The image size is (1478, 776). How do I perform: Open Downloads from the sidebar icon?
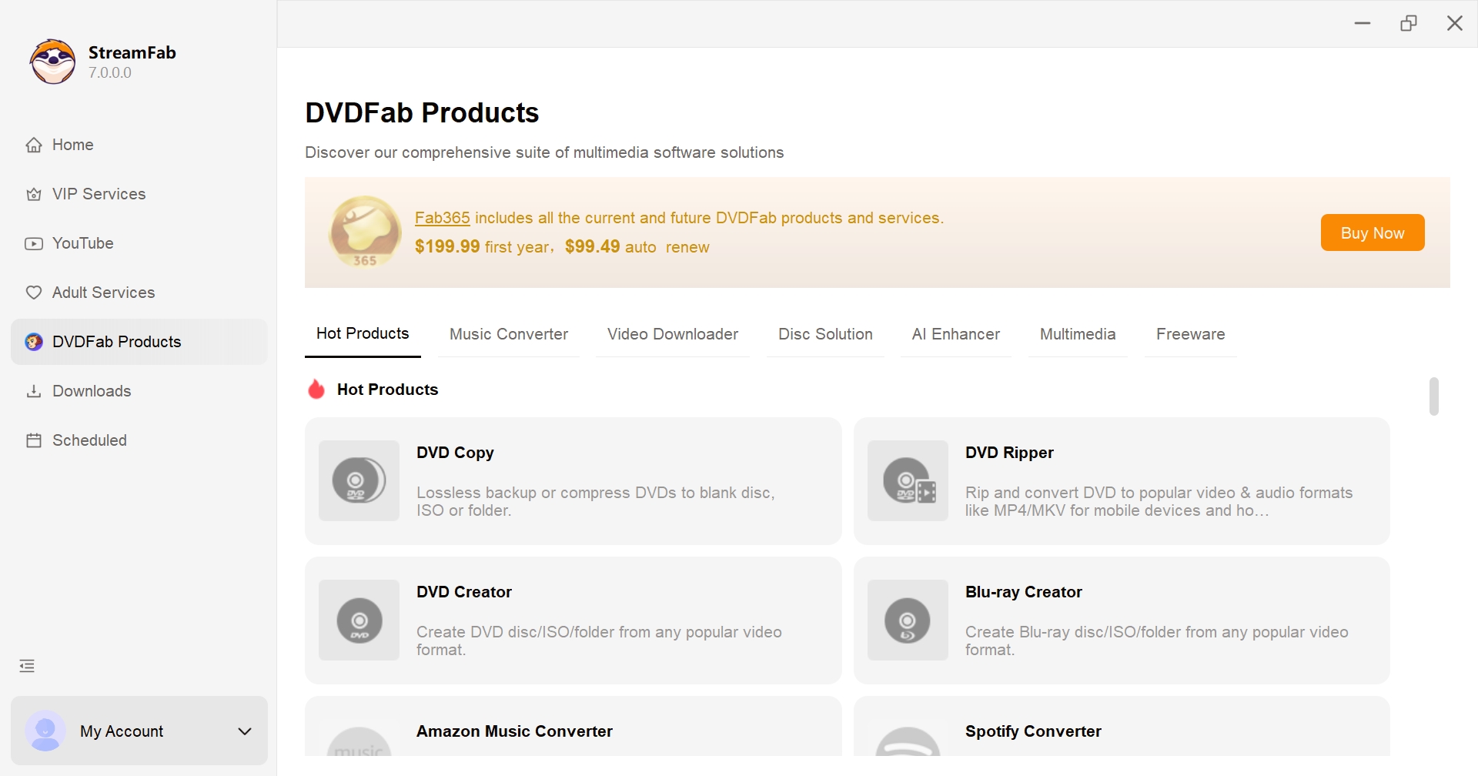pyautogui.click(x=34, y=390)
